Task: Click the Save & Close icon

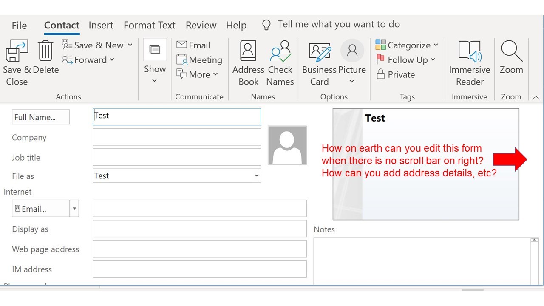Action: click(17, 51)
